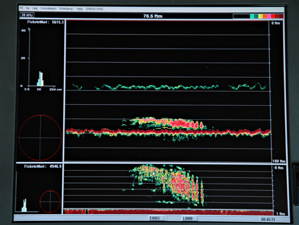
Task: Click the 76.5 ftm depth readout
Action: coord(152,16)
